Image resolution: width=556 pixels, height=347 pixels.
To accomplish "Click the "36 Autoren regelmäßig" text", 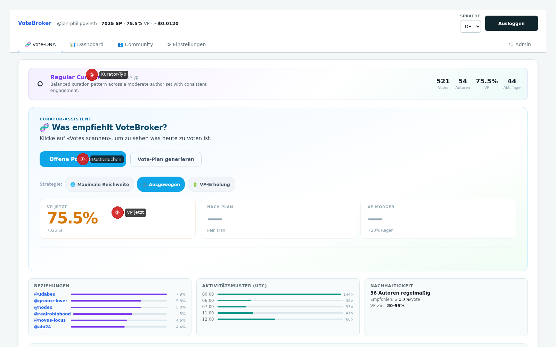I will [400, 293].
